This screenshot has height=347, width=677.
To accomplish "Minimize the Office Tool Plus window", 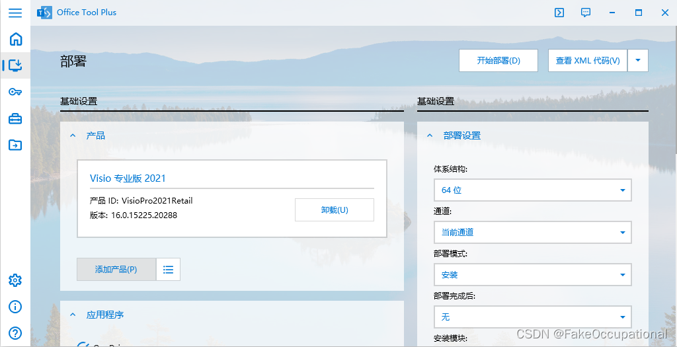I will click(612, 13).
